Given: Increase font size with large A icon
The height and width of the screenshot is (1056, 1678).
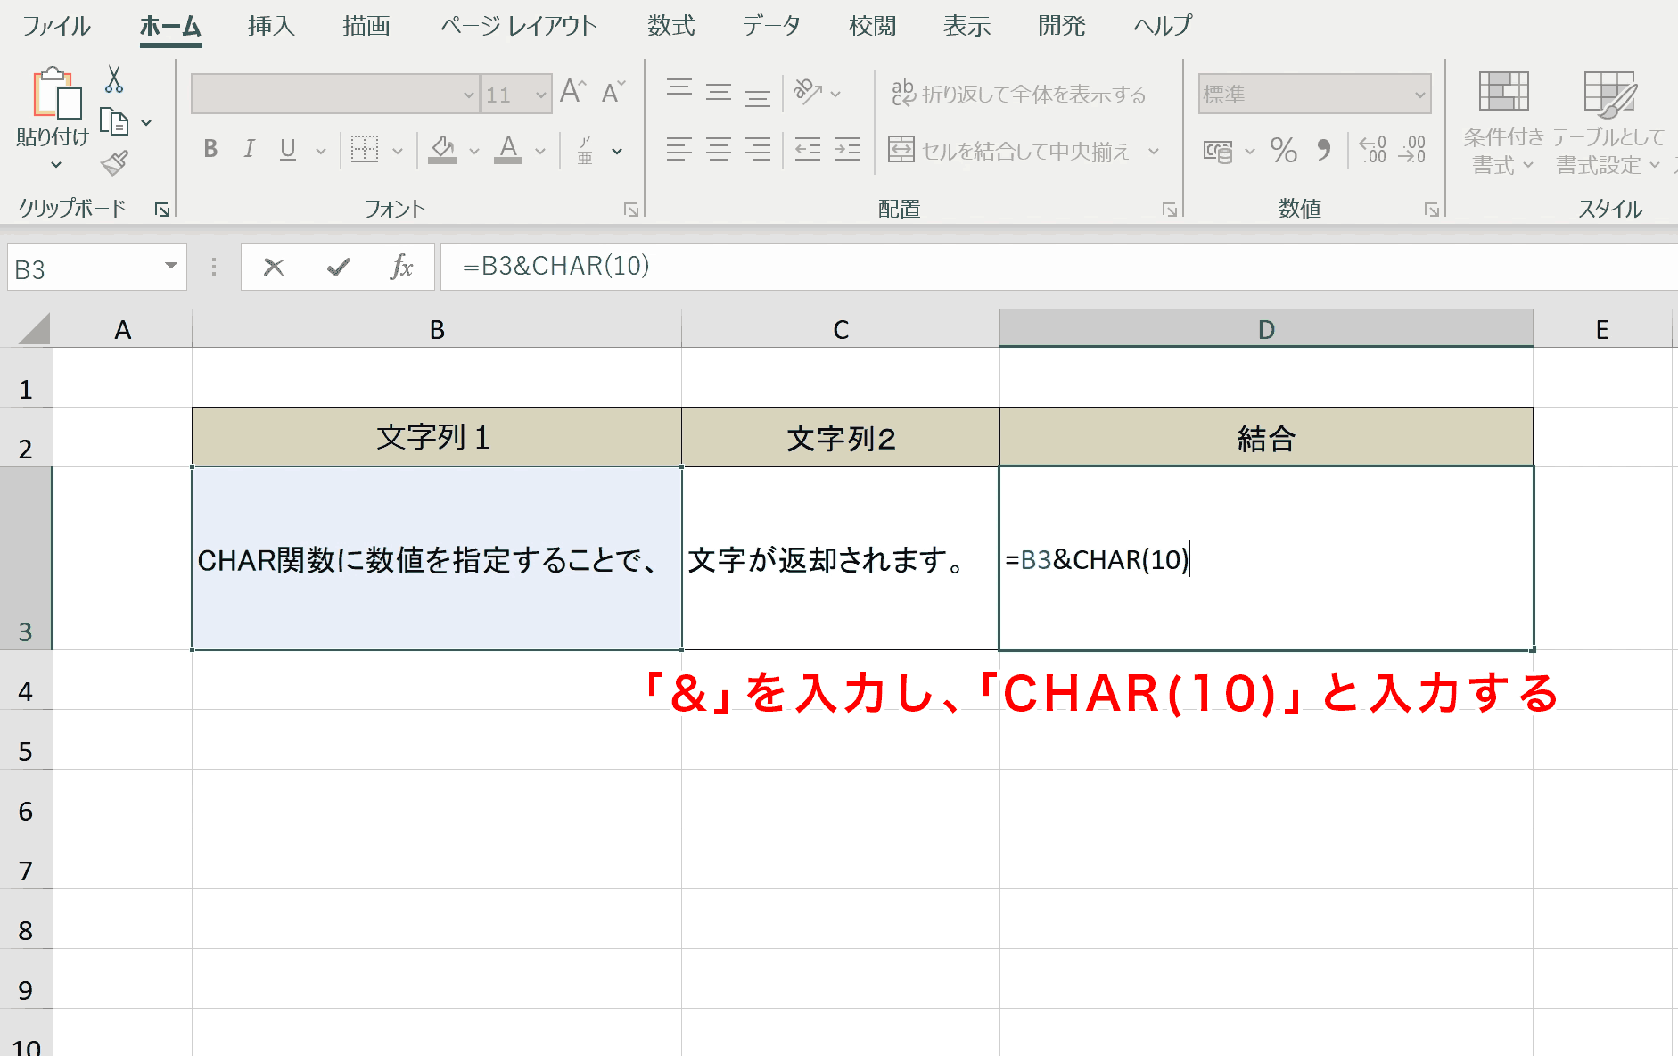Looking at the screenshot, I should tap(572, 92).
